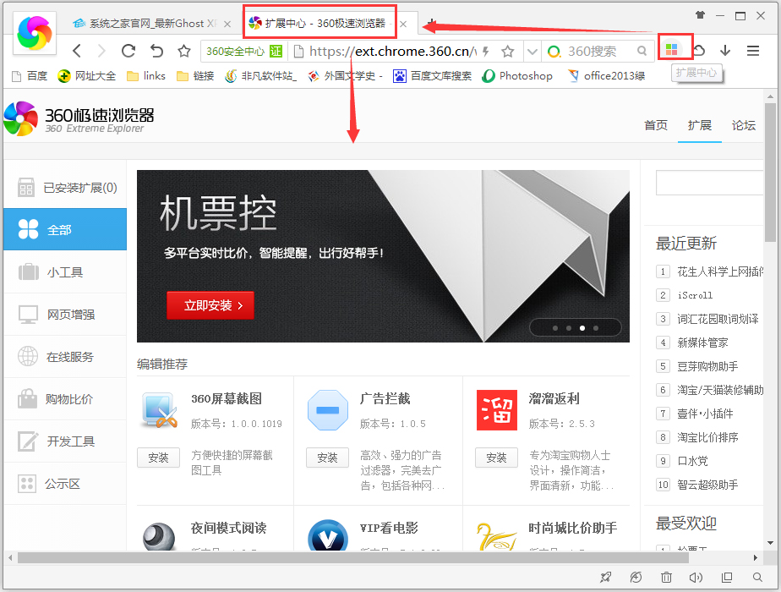The height and width of the screenshot is (592, 781).
Task: Open 已安装扩展(0) in sidebar
Action: pyautogui.click(x=65, y=188)
